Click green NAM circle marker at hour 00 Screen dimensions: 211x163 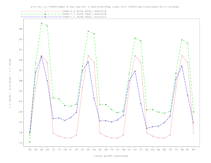tap(30, 142)
